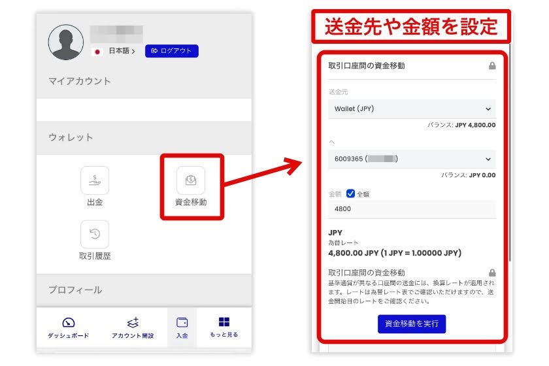The width and height of the screenshot is (549, 366).
Task: Open the Wallet (JPY) source dropdown
Action: click(x=412, y=109)
